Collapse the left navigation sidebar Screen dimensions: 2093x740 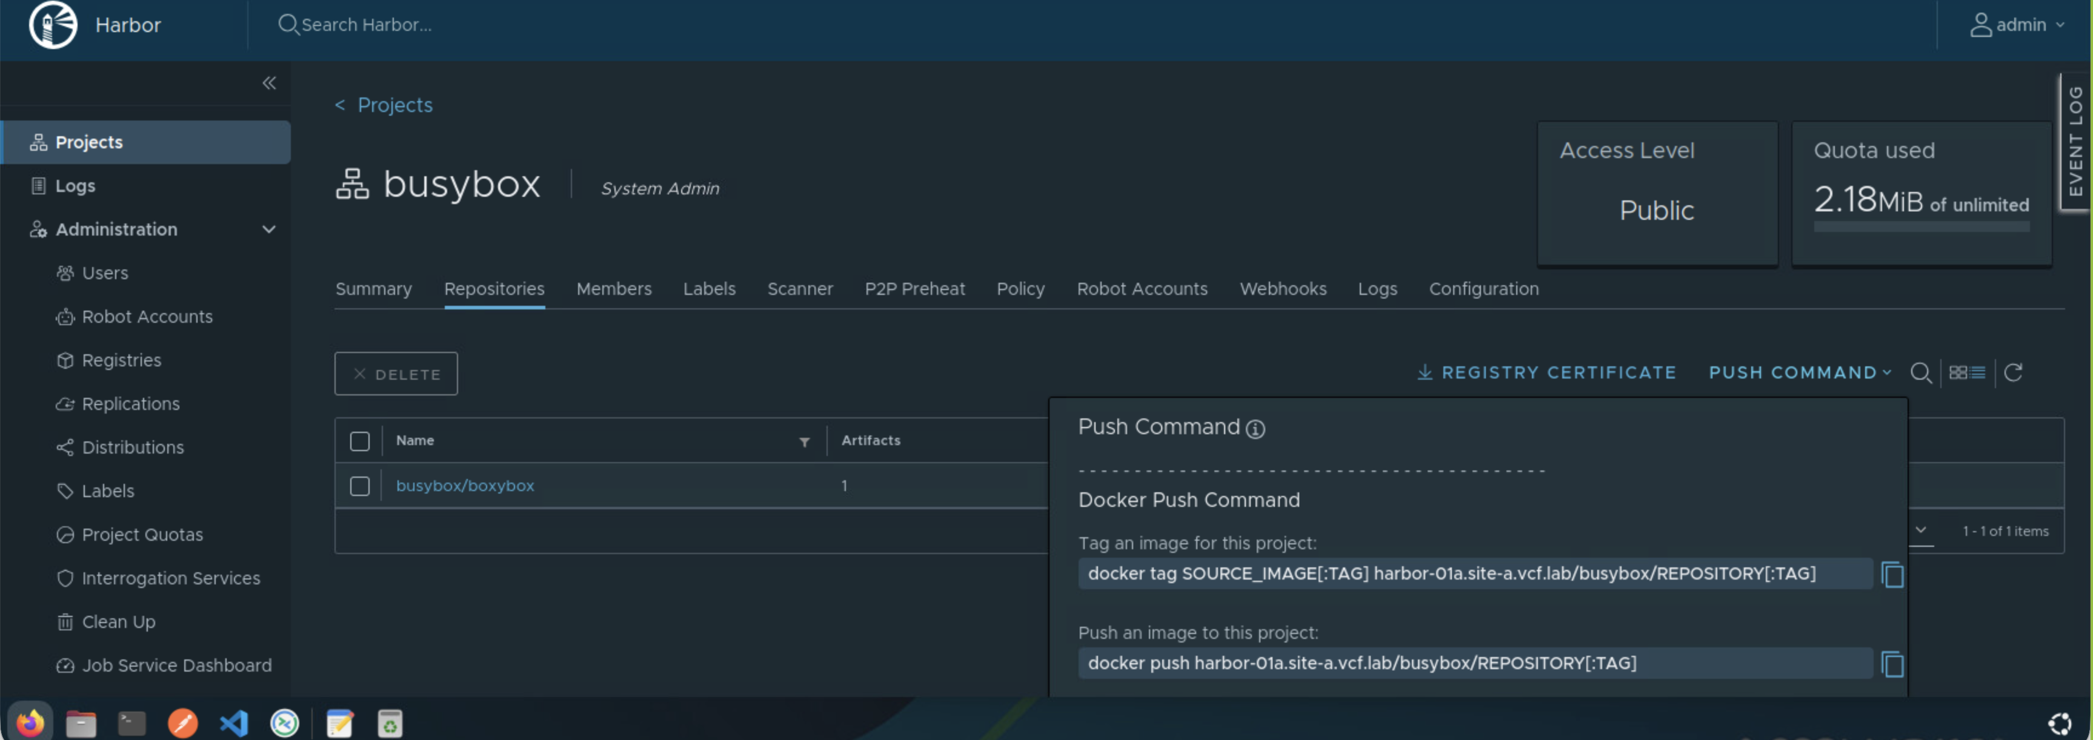point(269,83)
